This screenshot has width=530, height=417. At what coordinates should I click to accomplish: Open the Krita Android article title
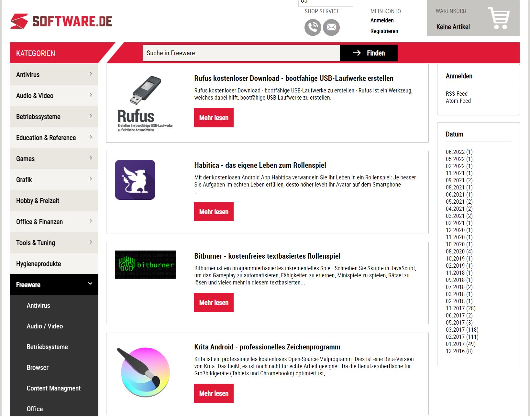(x=267, y=347)
